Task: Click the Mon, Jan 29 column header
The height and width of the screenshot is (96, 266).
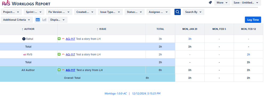Action: pyautogui.click(x=190, y=29)
